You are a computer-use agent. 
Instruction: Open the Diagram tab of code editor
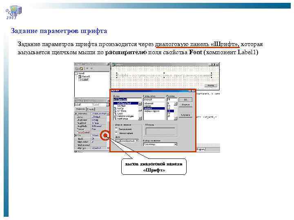pyautogui.click(x=201, y=149)
